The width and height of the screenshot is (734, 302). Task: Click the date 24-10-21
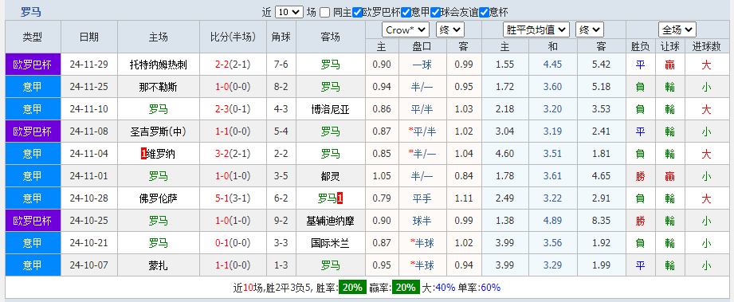(x=89, y=243)
